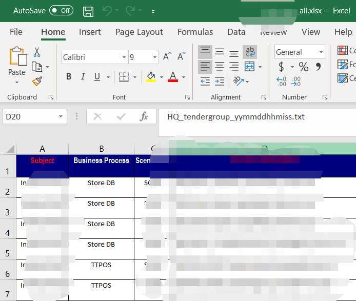This screenshot has width=356, height=301.
Task: Apply Comma style
Action: [319, 67]
